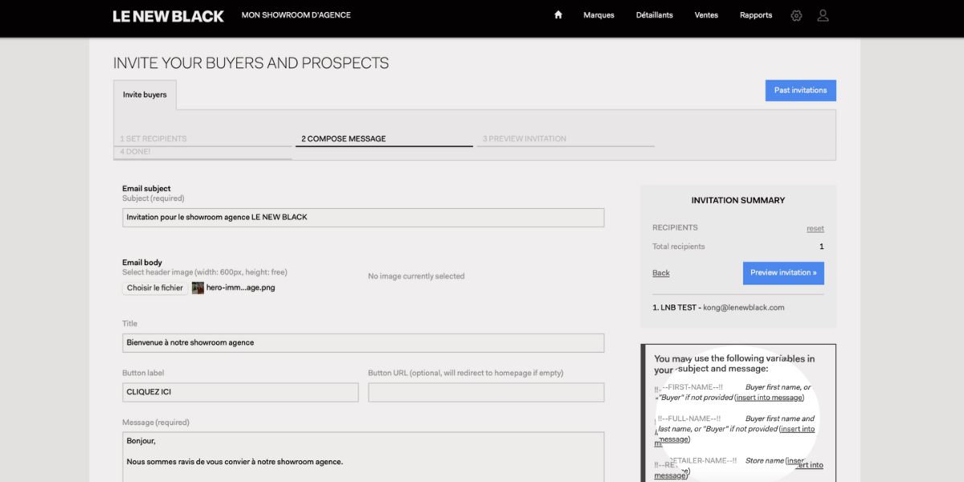Focus the Button label input field
The height and width of the screenshot is (482, 964).
click(240, 393)
